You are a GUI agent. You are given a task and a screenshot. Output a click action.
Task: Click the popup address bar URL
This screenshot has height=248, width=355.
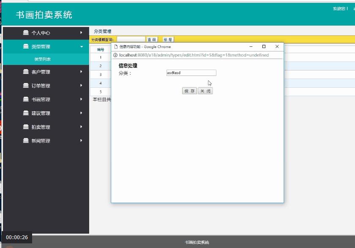(x=194, y=55)
